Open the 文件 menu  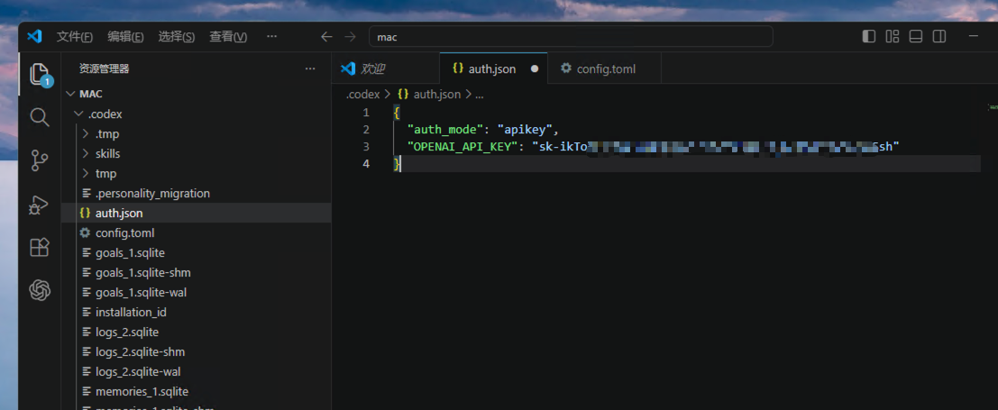(75, 37)
